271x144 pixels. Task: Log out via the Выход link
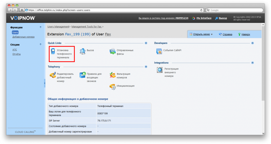click(223, 18)
